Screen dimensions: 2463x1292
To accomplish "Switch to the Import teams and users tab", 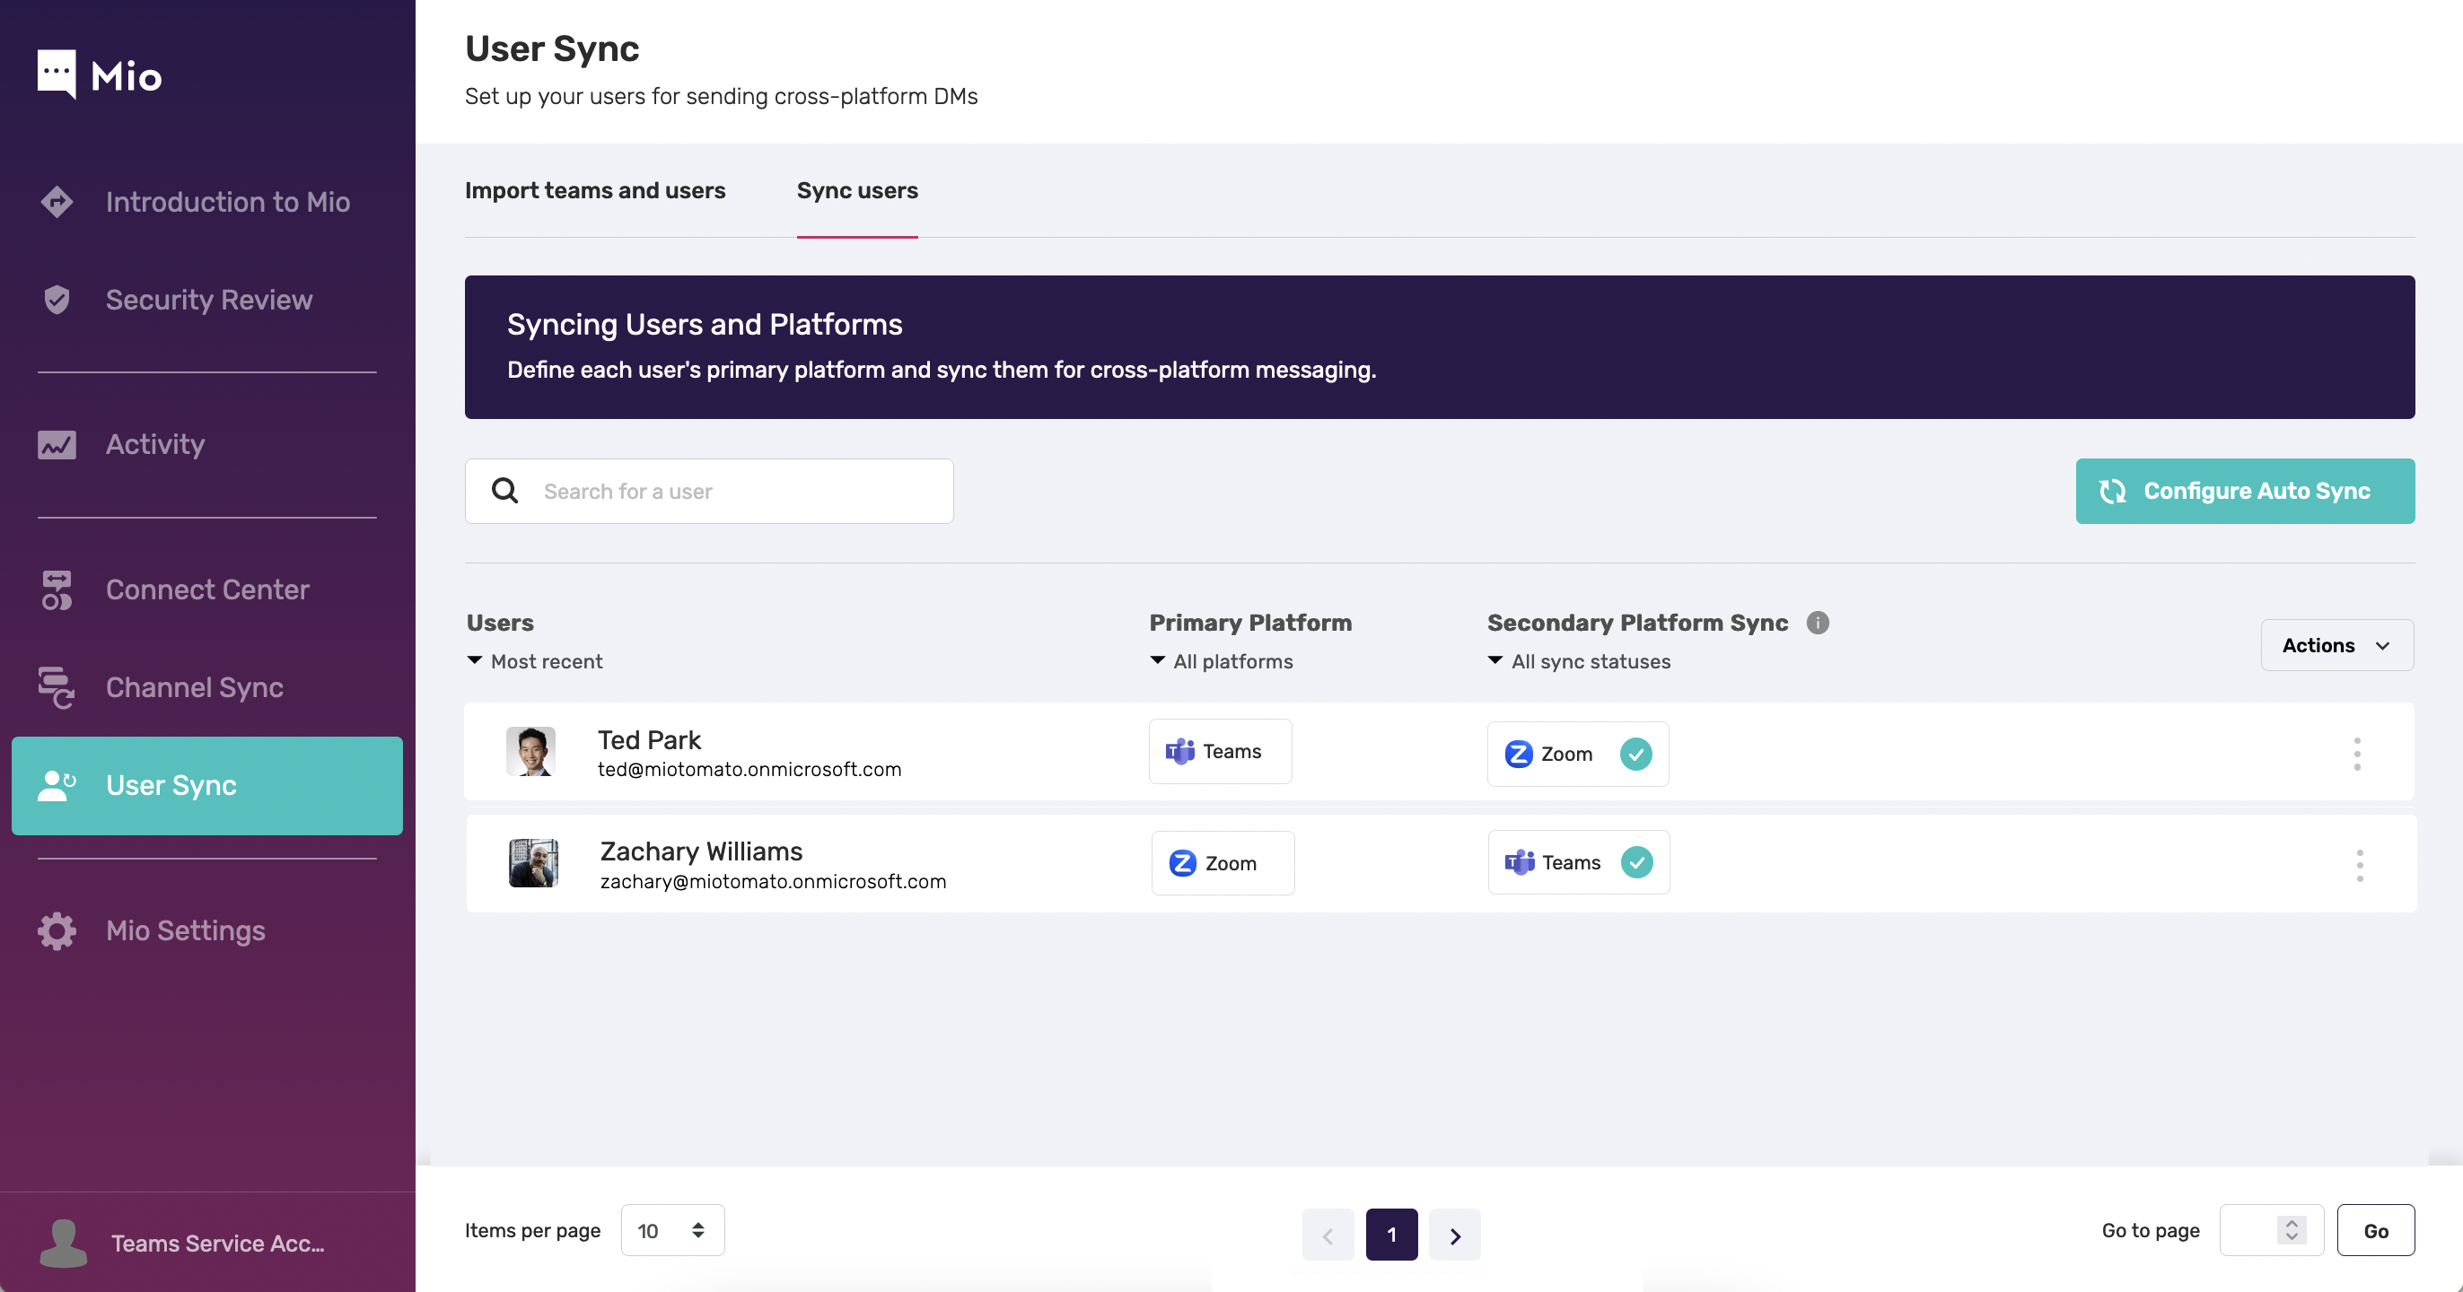I will coord(595,190).
